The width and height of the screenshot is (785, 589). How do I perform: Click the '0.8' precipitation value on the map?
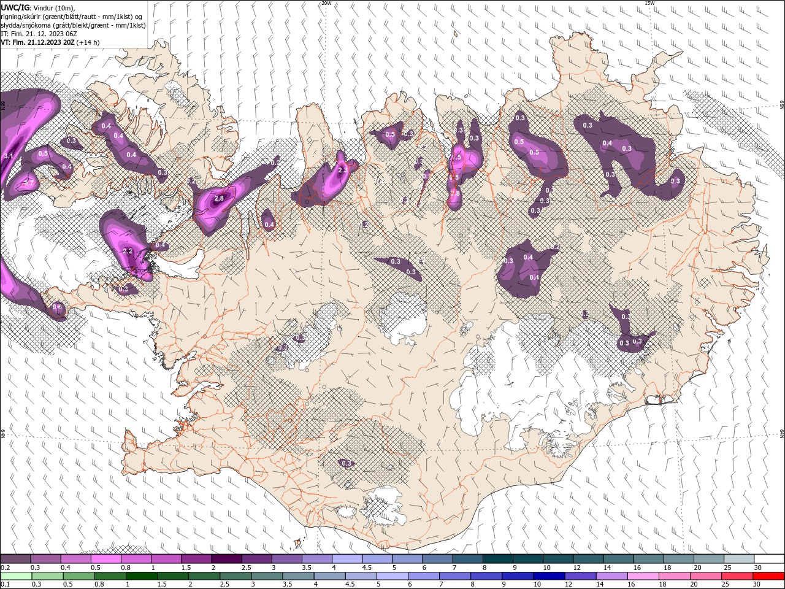click(454, 193)
